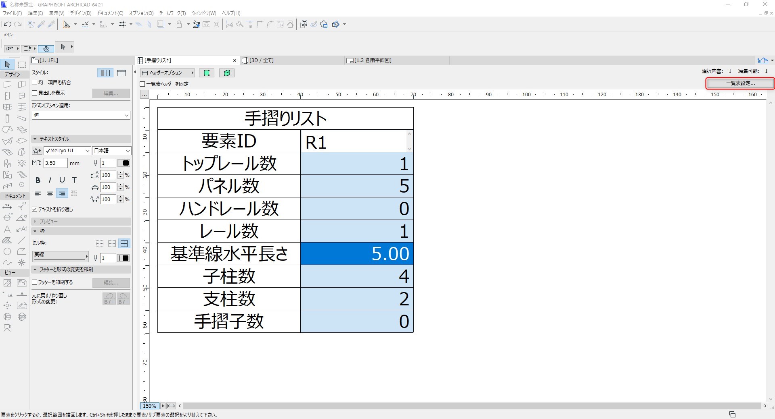Select the Lamp tool with the bulb icon
The width and height of the screenshot is (775, 419).
(x=22, y=164)
